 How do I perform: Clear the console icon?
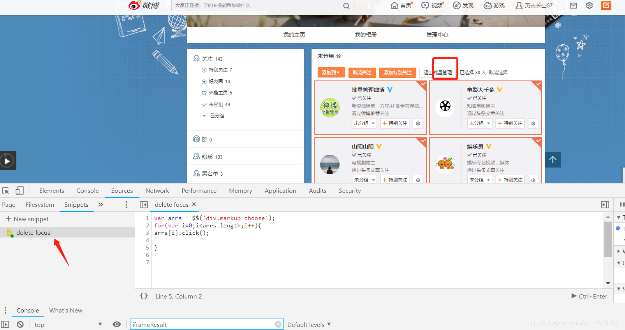(x=20, y=324)
